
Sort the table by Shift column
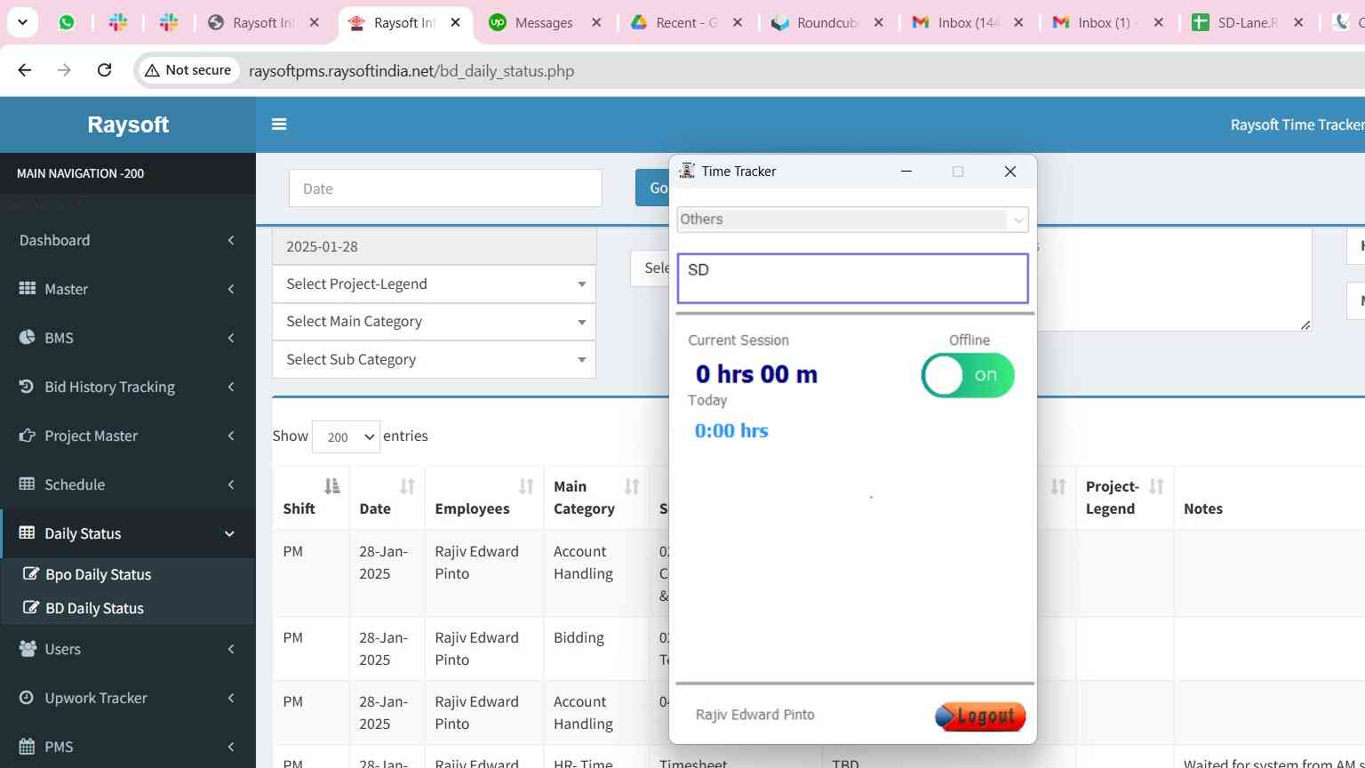[x=331, y=486]
